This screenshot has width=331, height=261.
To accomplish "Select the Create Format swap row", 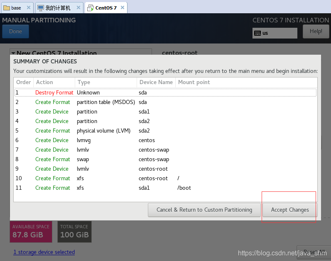I will click(165, 159).
